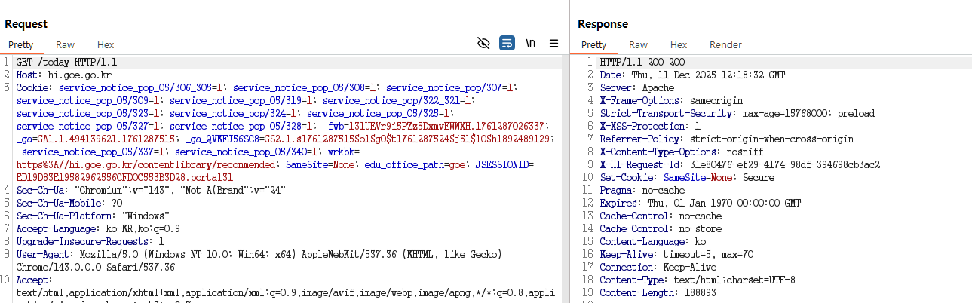This screenshot has height=303, width=972.
Task: Show the Render tab in Response panel
Action: pyautogui.click(x=725, y=45)
